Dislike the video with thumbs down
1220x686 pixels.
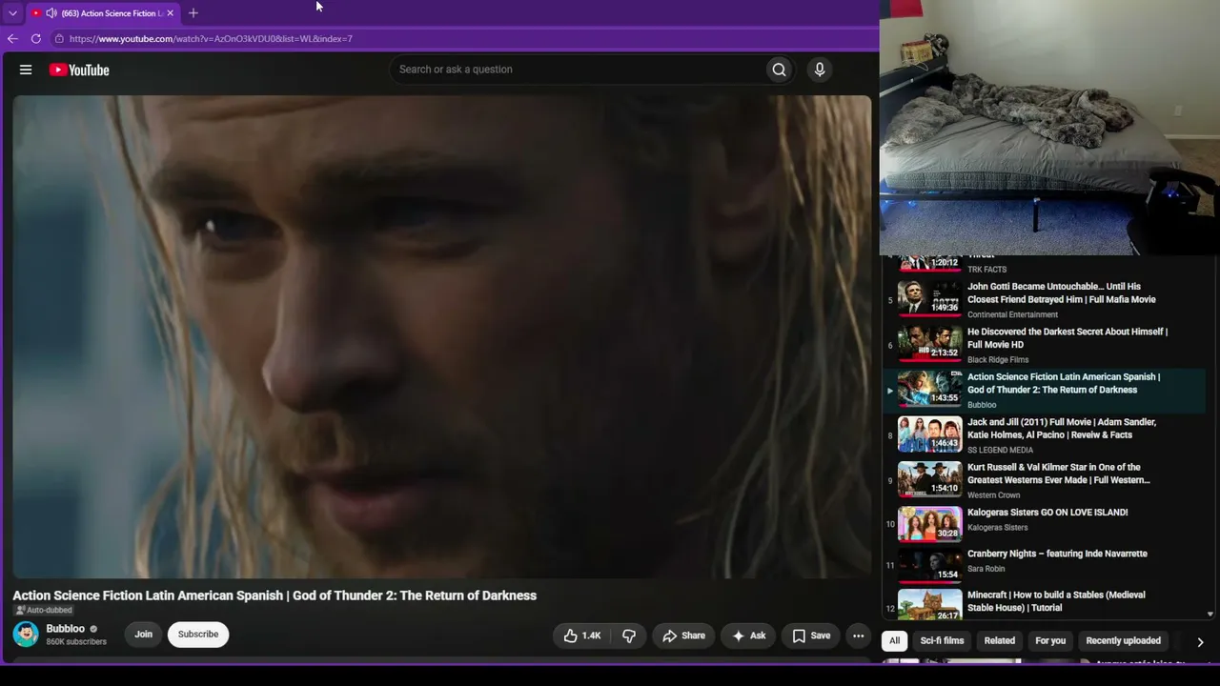click(x=629, y=636)
